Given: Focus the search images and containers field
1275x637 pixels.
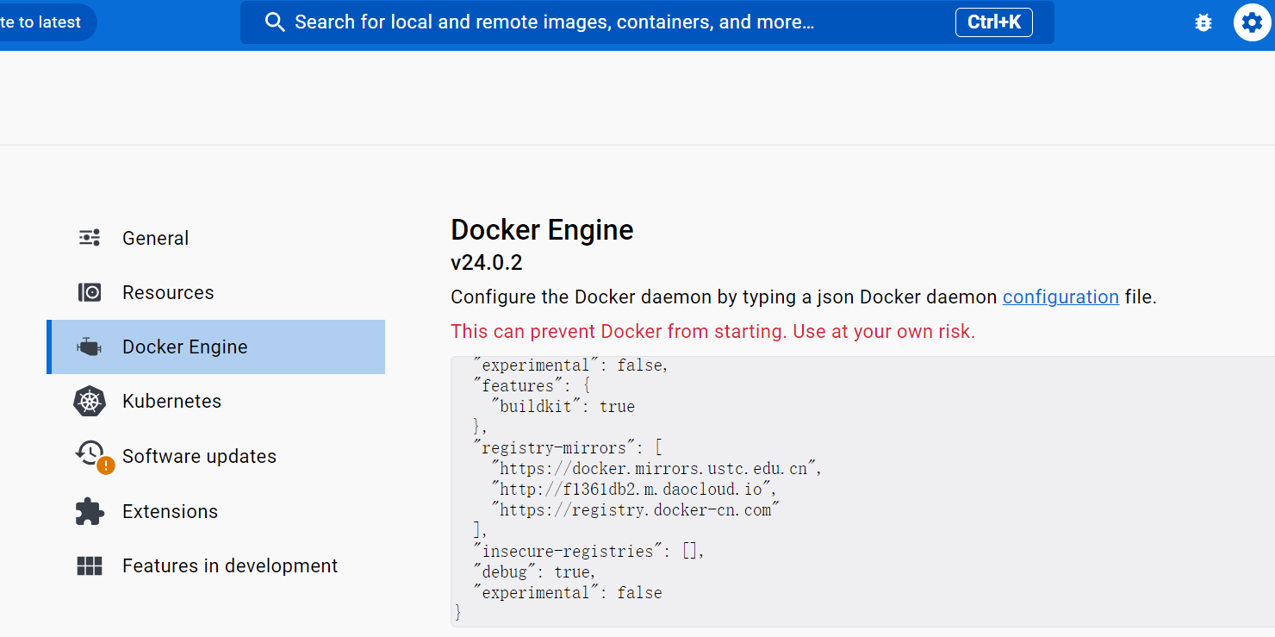Looking at the screenshot, I should pyautogui.click(x=647, y=22).
